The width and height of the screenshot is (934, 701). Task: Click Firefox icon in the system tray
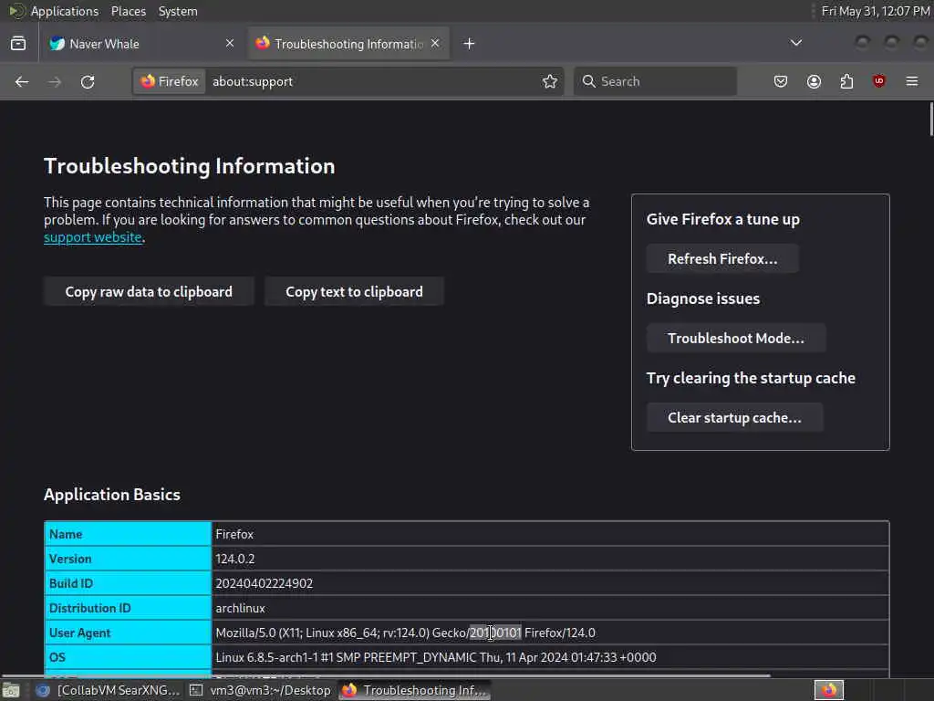tap(828, 690)
